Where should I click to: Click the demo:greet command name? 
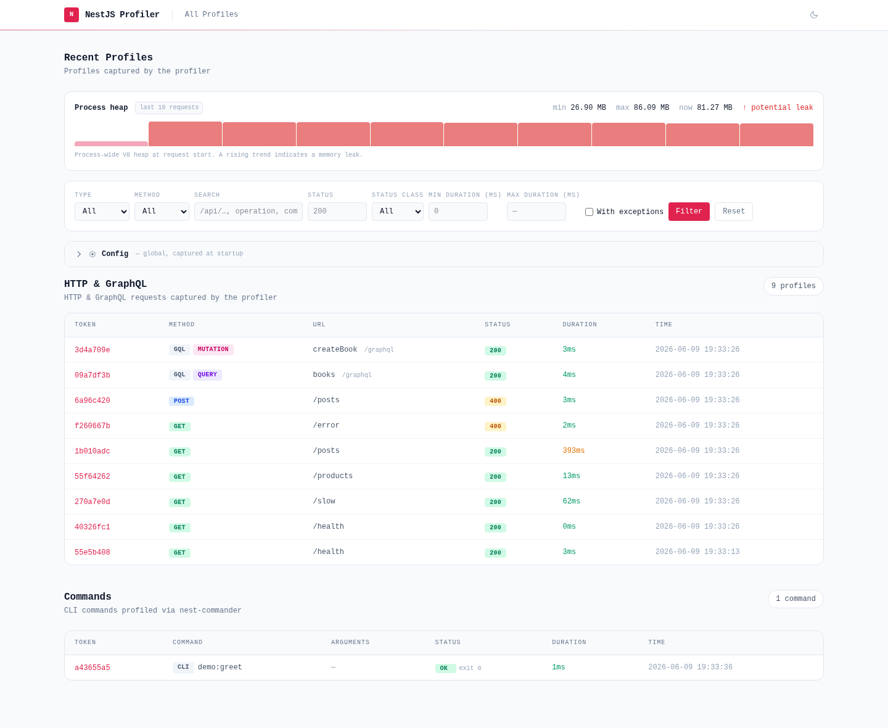(220, 668)
